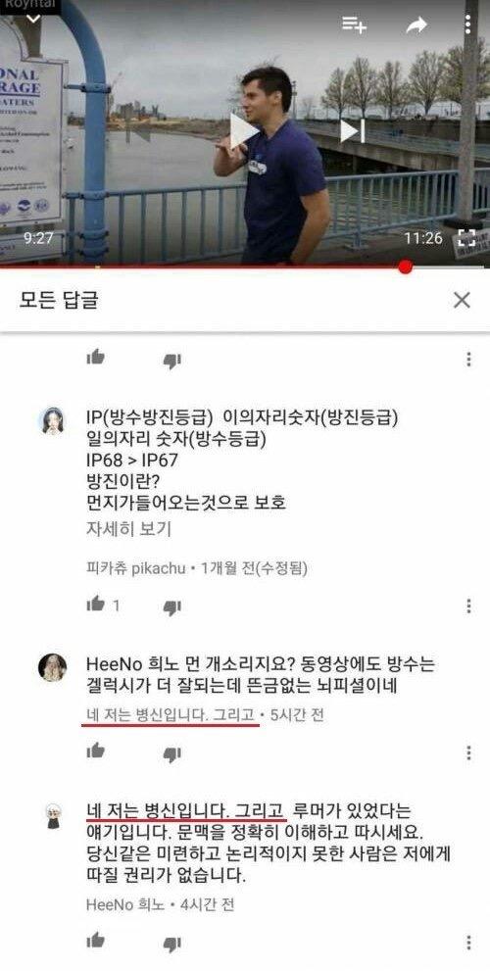
Task: Dislike the HeeNo 희노 reply posted 4시간 전
Action: point(171,944)
